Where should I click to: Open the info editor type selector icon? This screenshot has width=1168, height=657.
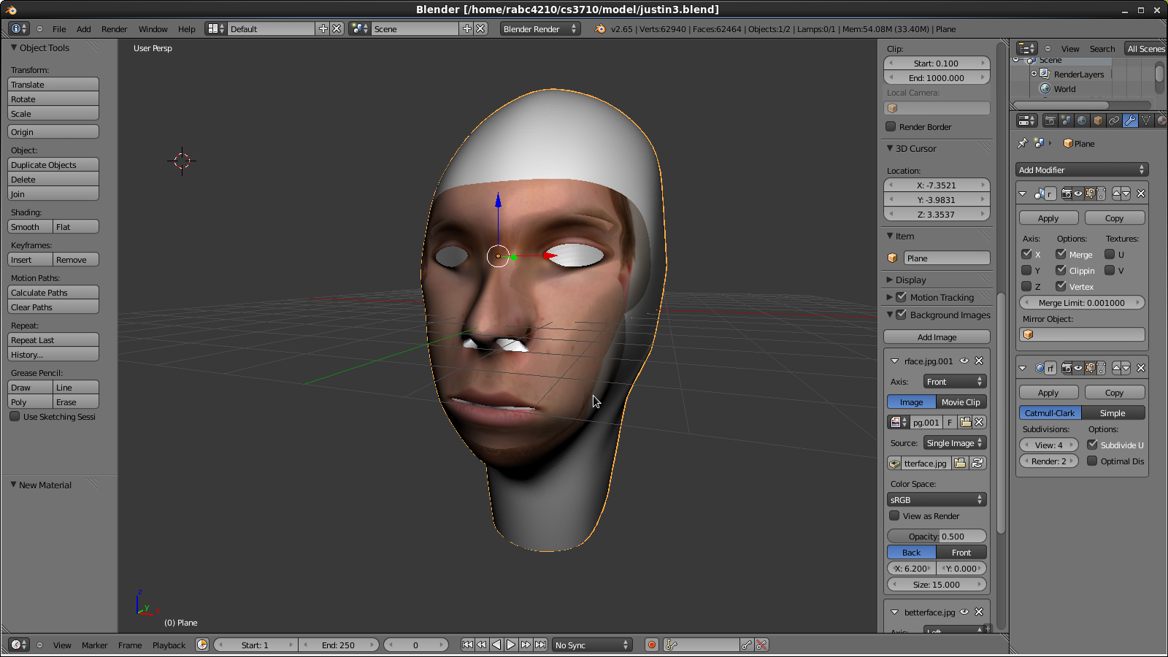click(18, 28)
